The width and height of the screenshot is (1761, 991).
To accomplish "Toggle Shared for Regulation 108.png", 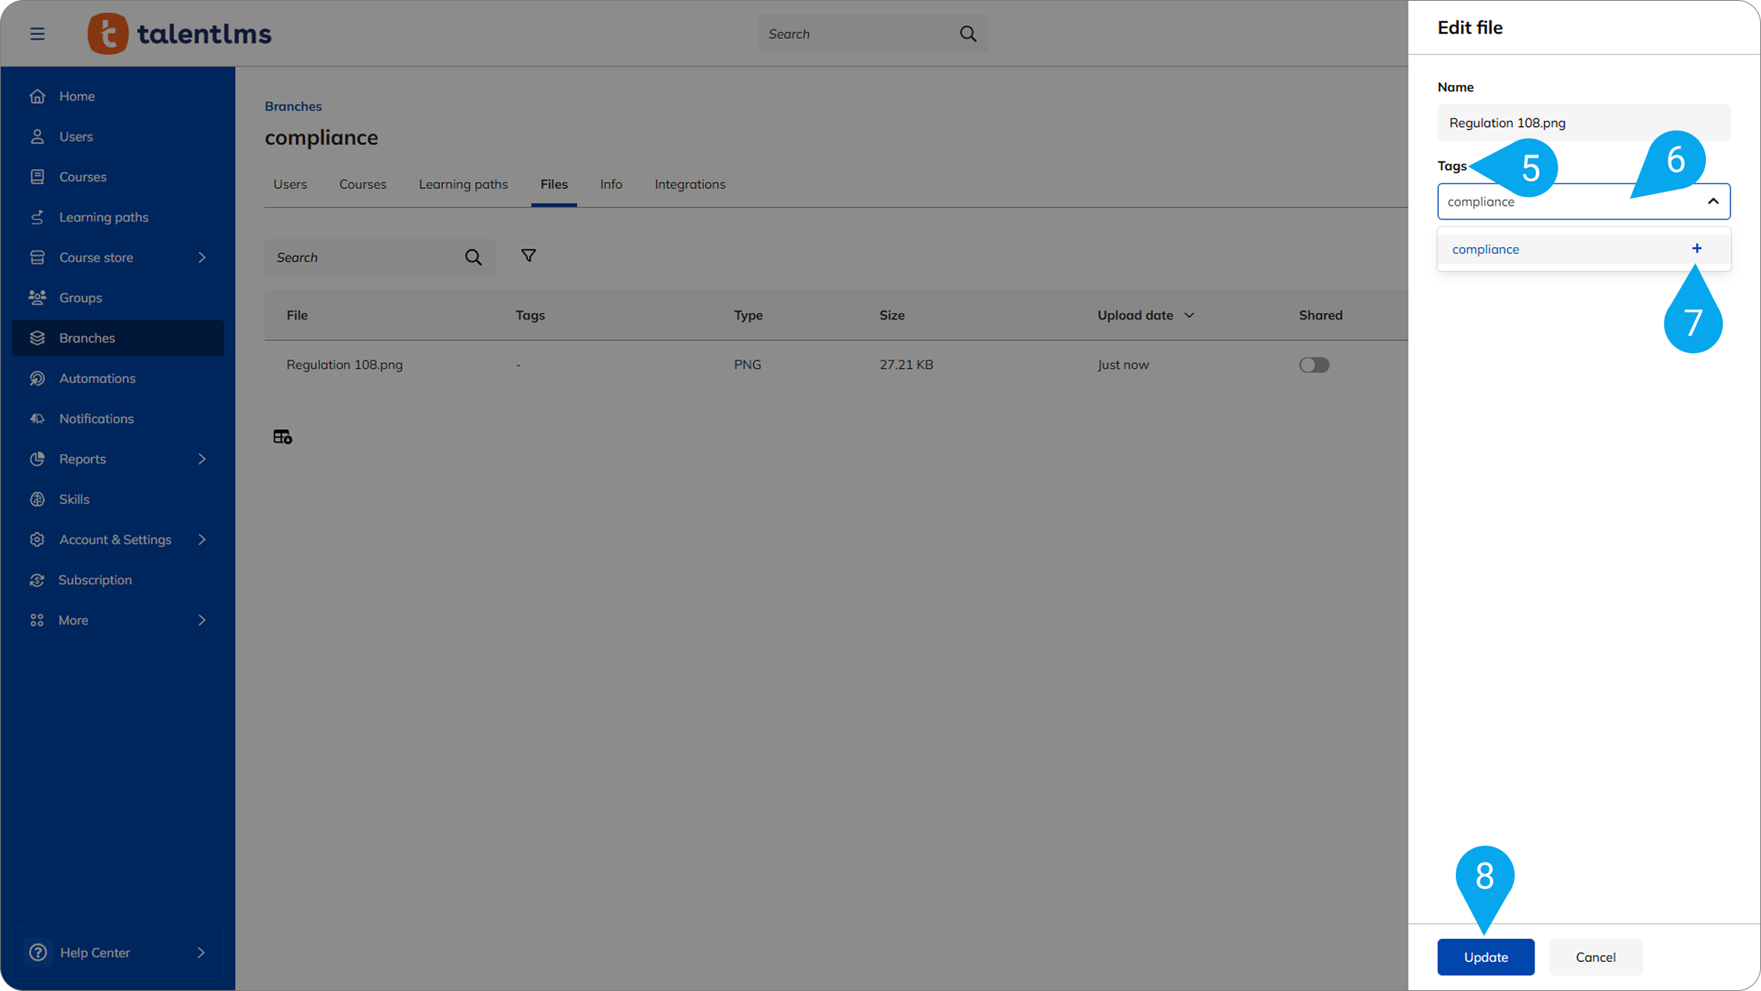I will click(1313, 365).
